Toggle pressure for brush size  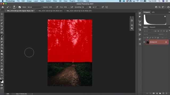click(x=103, y=7)
